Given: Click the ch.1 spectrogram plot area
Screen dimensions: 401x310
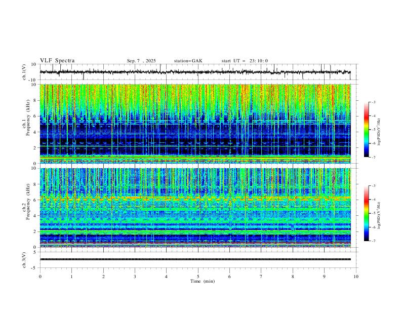Looking at the screenshot, I should click(x=195, y=124).
